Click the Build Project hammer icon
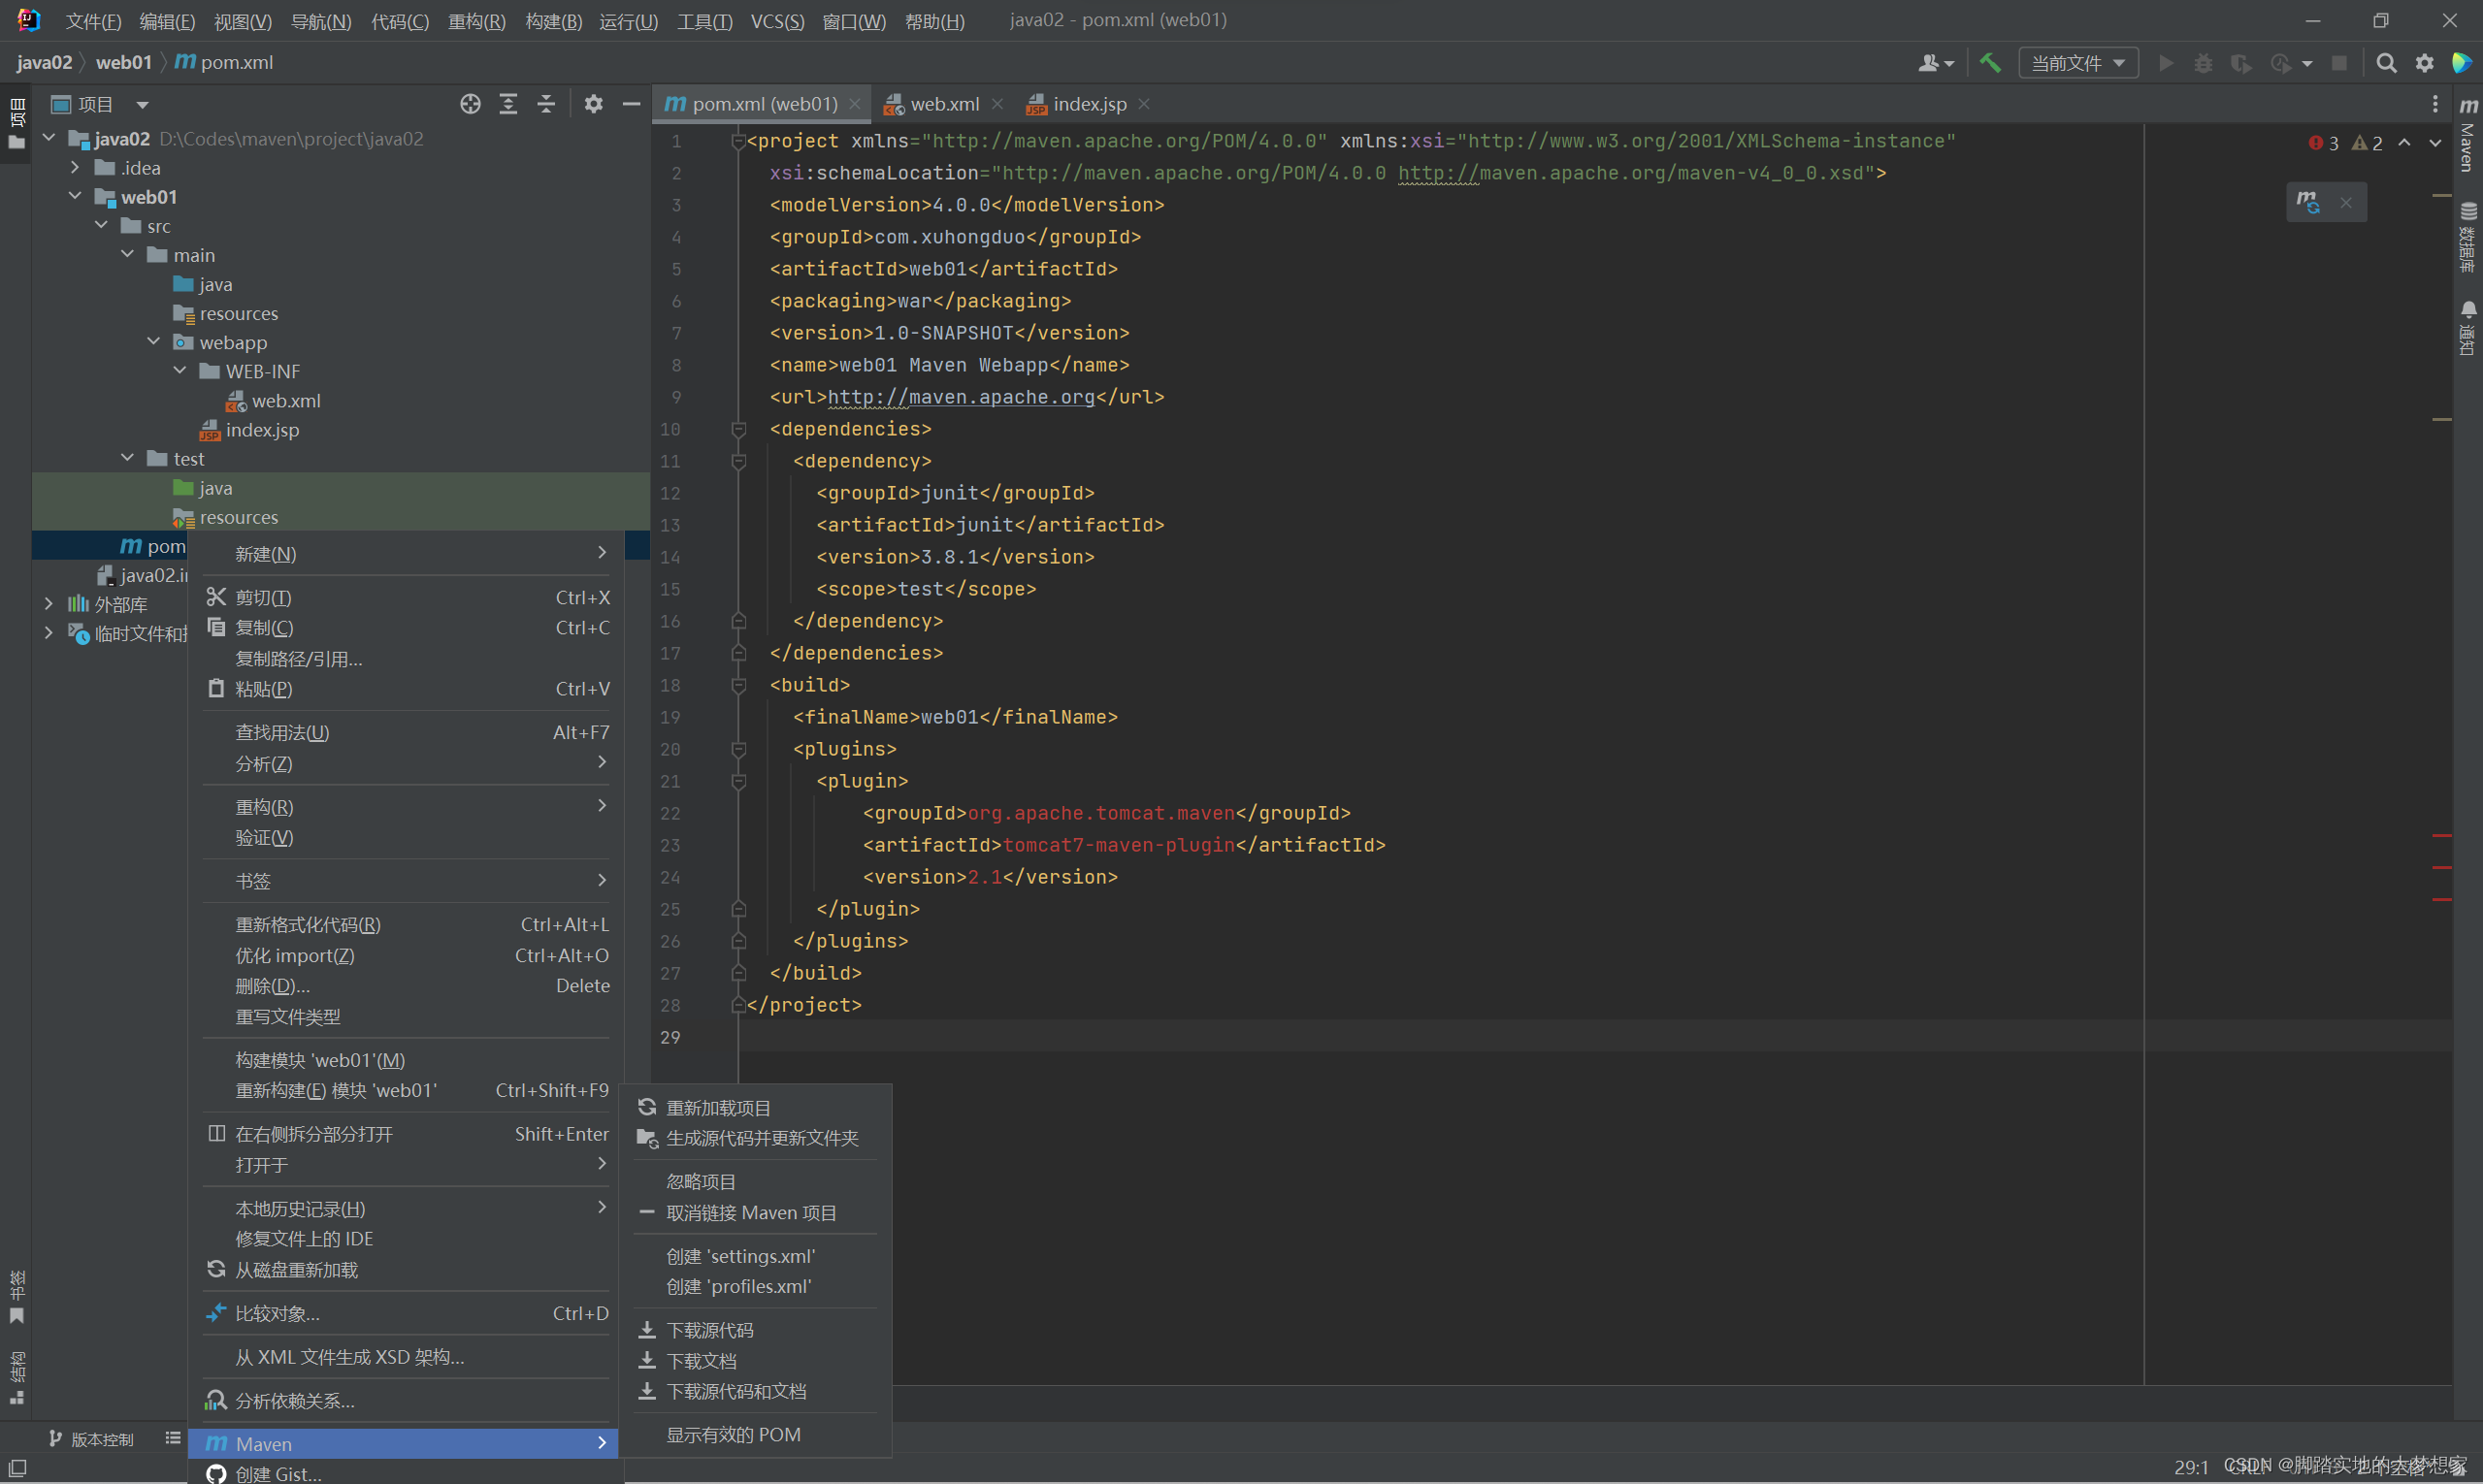Image resolution: width=2483 pixels, height=1484 pixels. coord(1990,63)
